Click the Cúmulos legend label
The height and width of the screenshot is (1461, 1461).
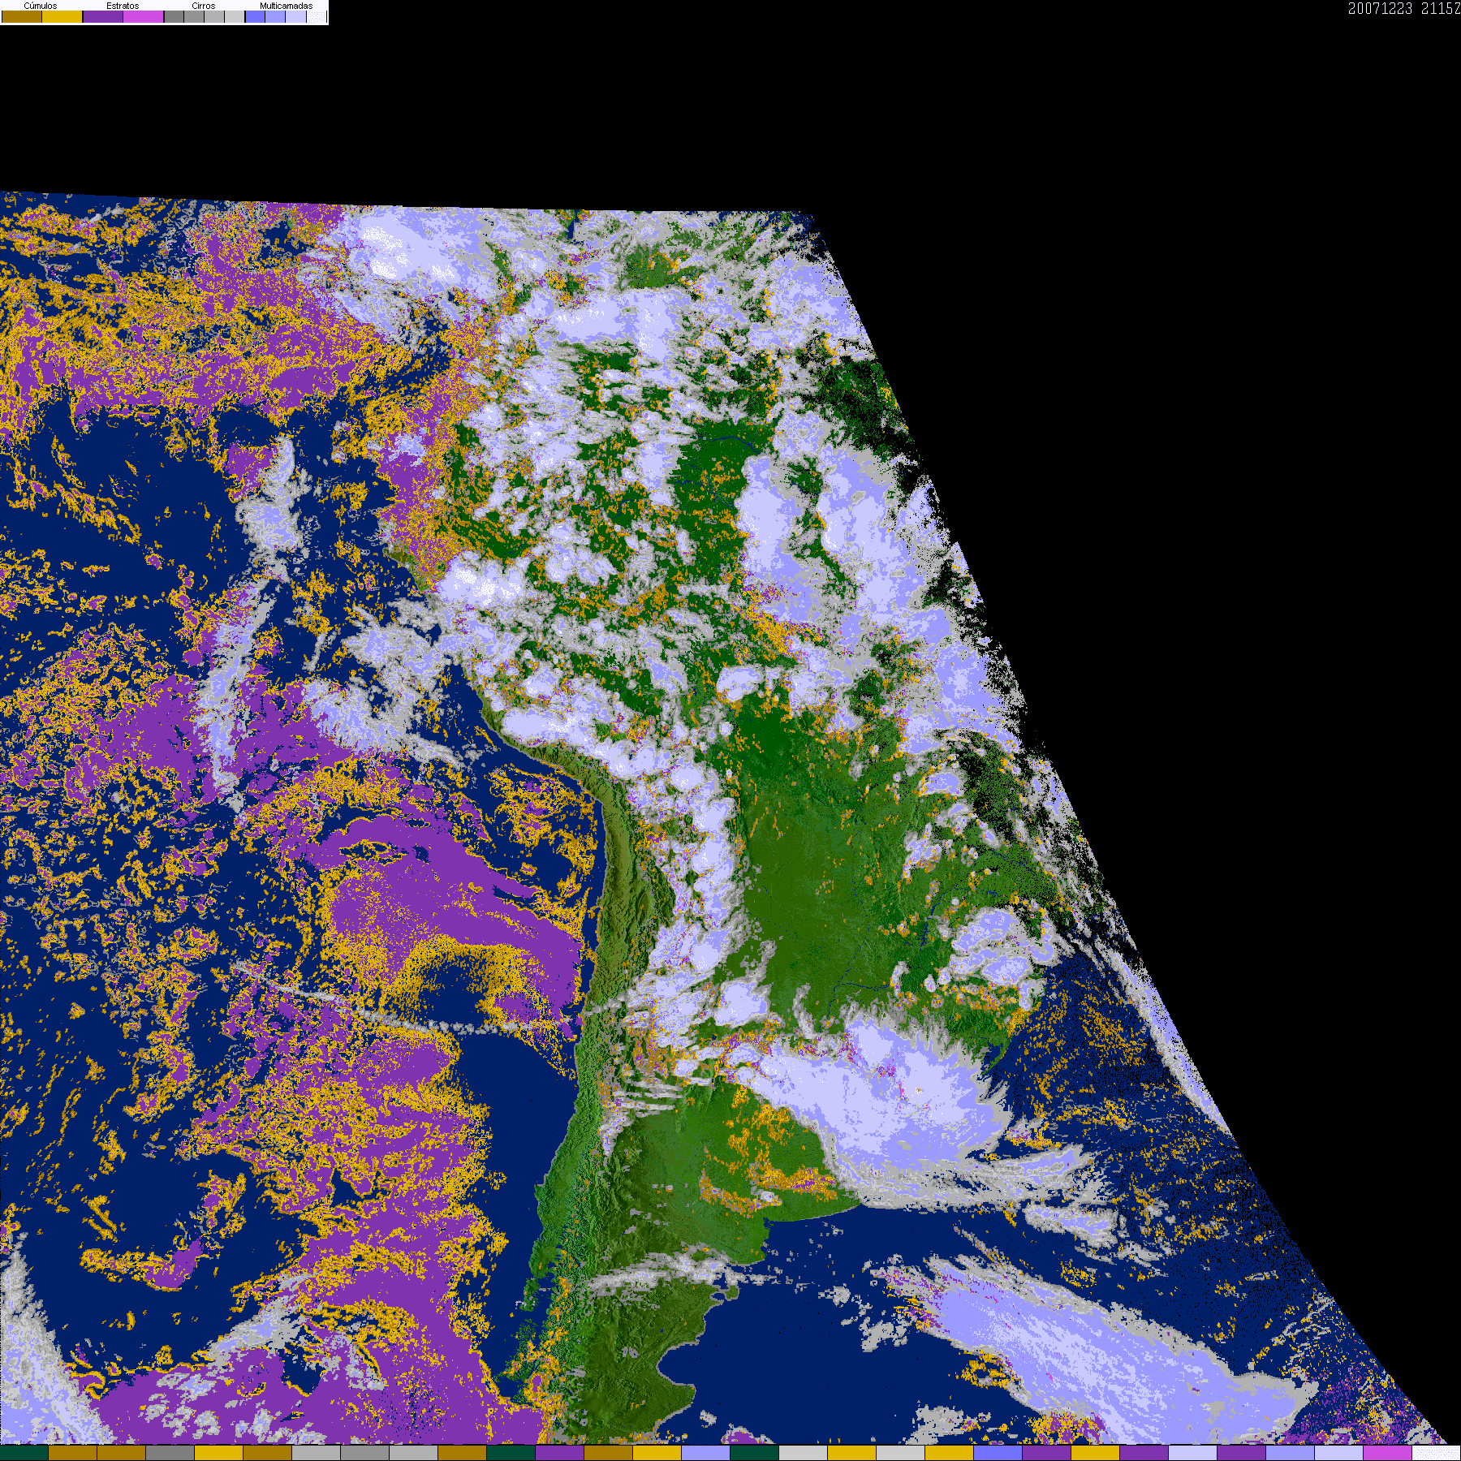coord(41,6)
